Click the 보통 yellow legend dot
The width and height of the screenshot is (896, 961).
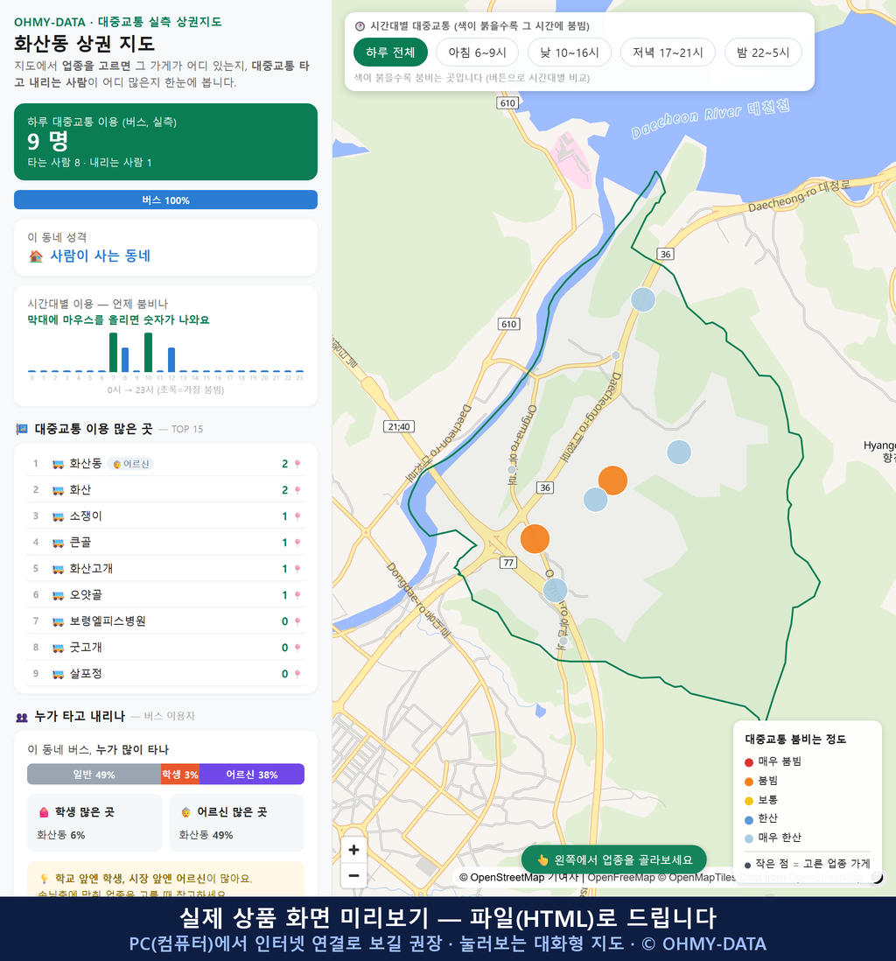748,801
